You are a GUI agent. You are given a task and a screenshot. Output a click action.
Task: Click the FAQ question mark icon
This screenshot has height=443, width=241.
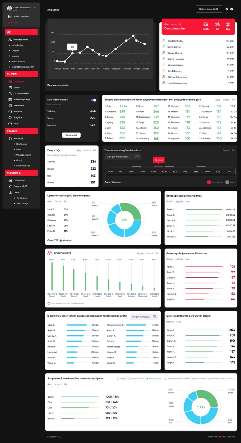tap(10, 123)
